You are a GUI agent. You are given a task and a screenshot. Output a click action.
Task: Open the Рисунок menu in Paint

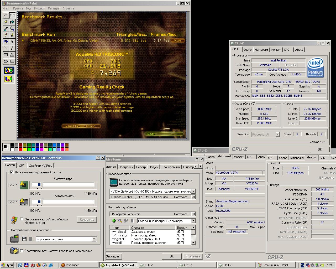tap(40, 8)
